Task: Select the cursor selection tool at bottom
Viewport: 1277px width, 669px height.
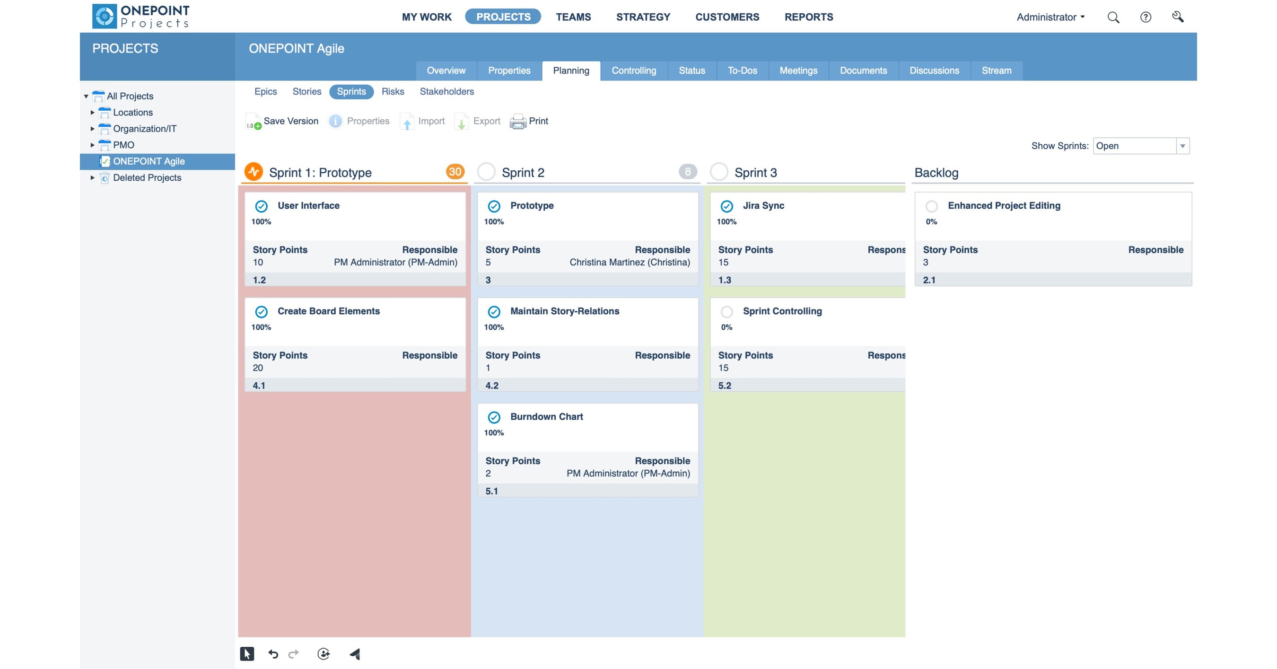Action: (248, 654)
